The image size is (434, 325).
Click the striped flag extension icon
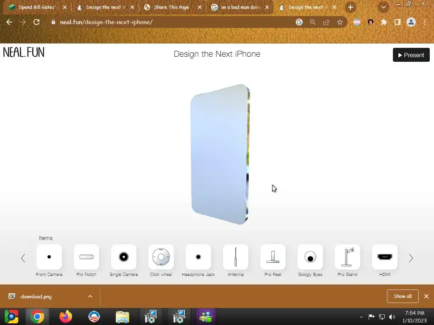(x=357, y=22)
